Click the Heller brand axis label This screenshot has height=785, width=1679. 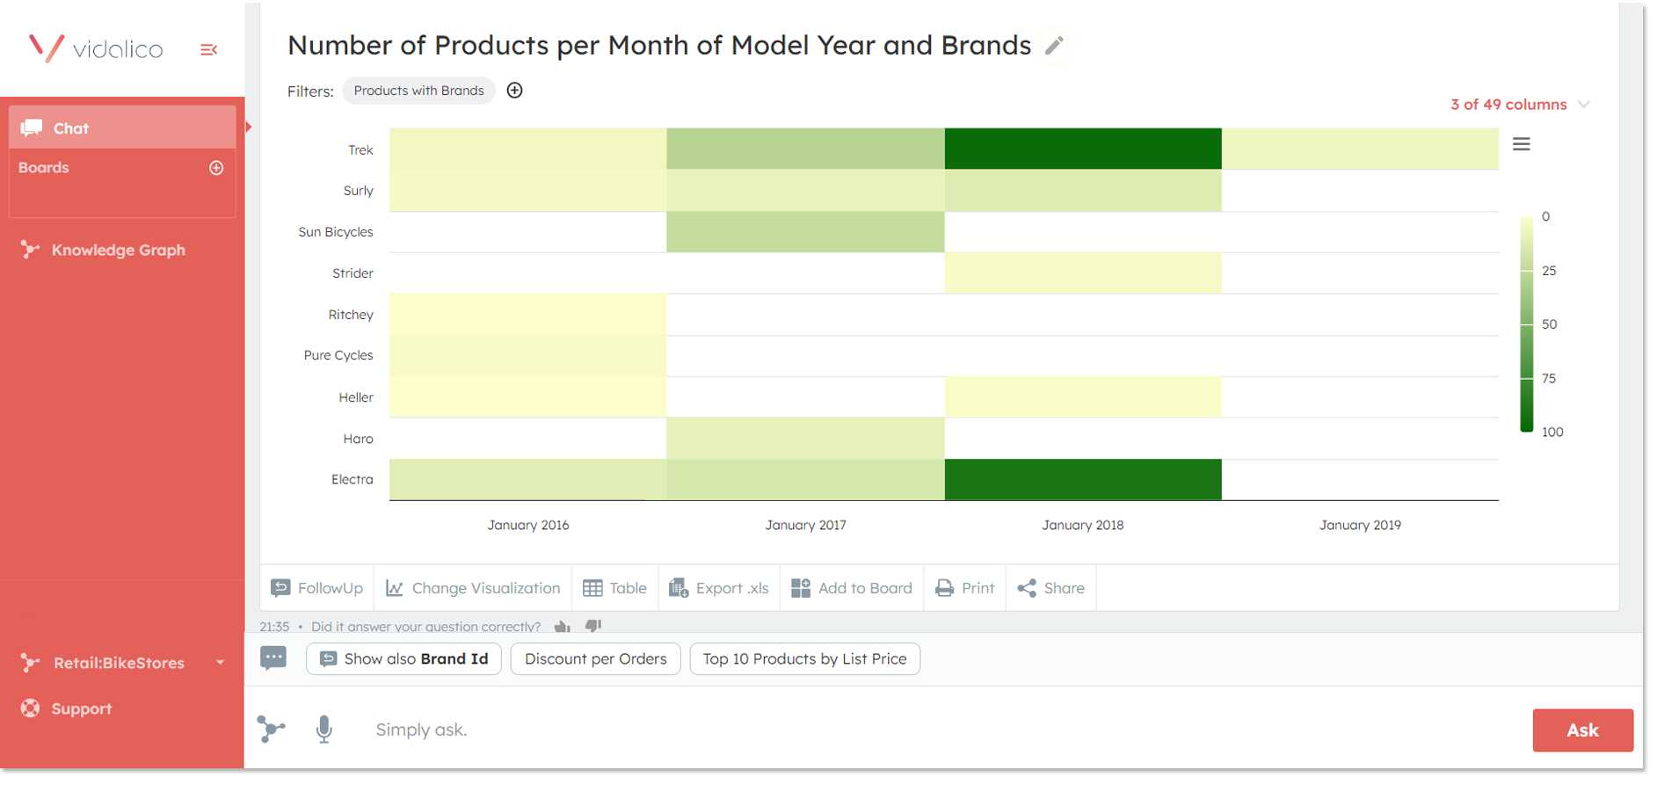point(356,397)
